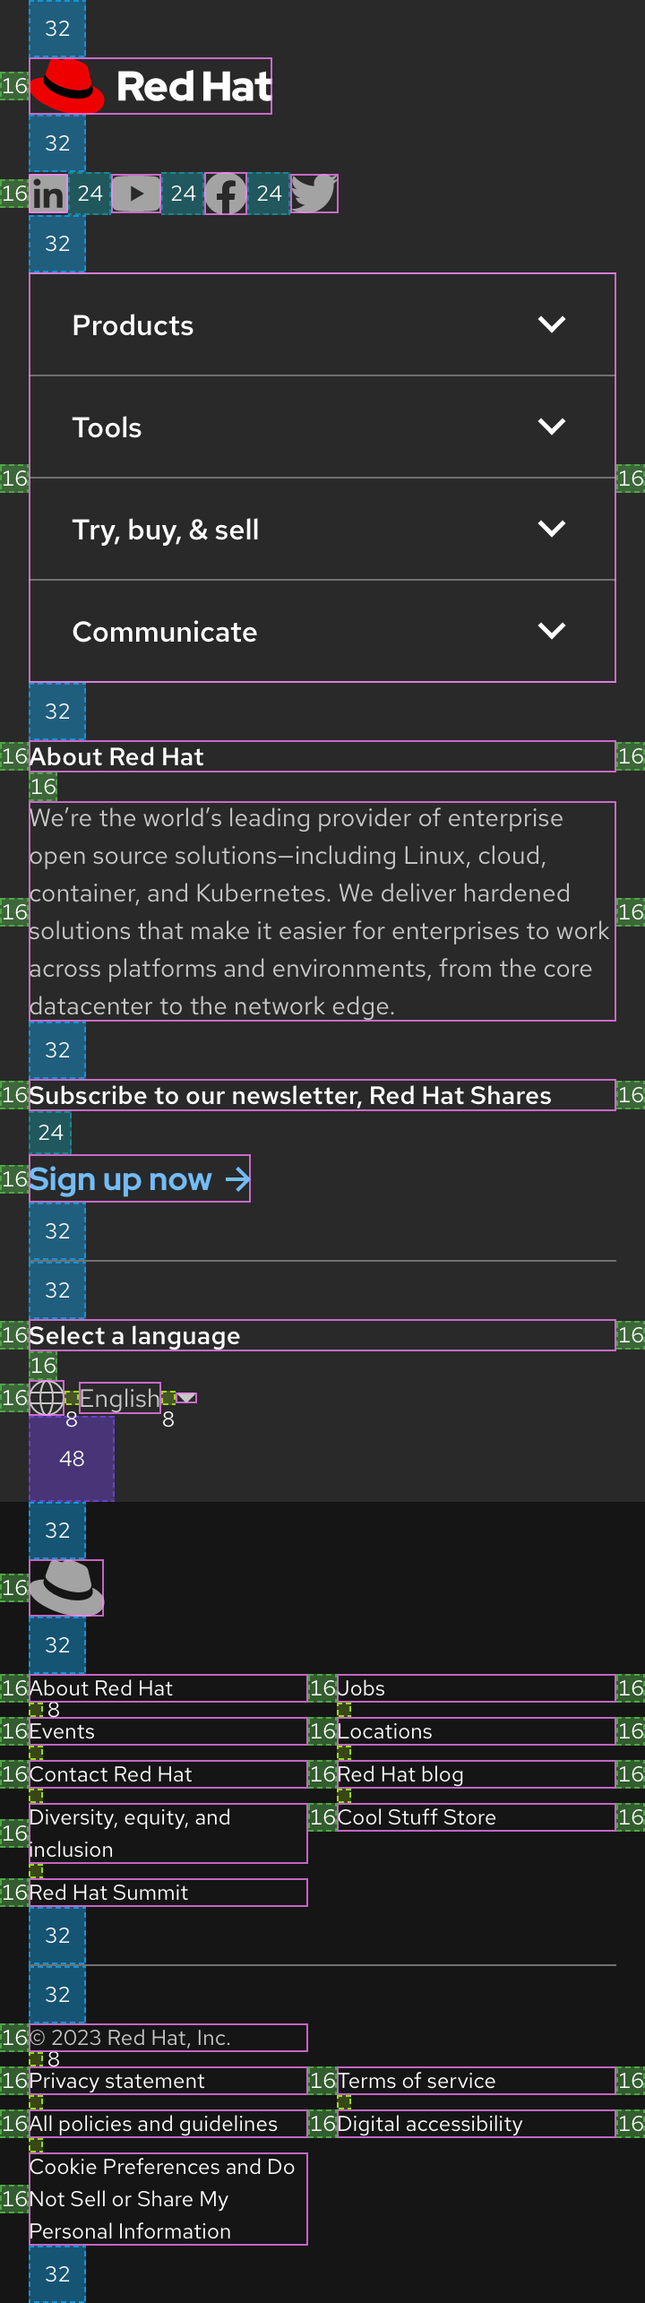The width and height of the screenshot is (645, 2303).
Task: Open the Red Hat Summit link
Action: [x=108, y=1892]
